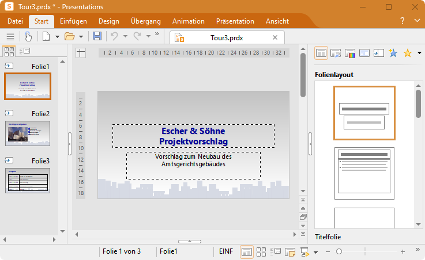Screen dimensions: 425x260
Task: Toggle touch mode hand icon
Action: pos(28,36)
